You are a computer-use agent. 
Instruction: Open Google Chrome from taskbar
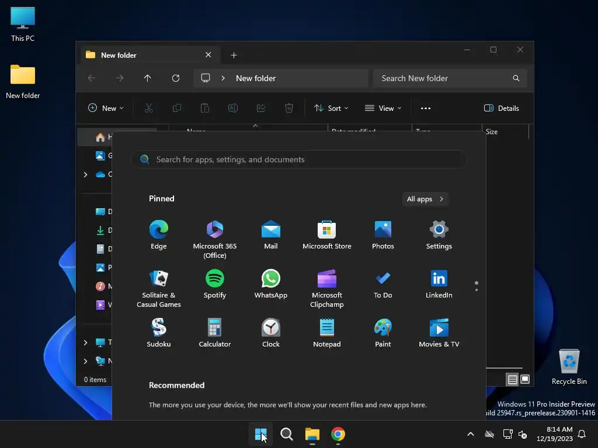(338, 434)
